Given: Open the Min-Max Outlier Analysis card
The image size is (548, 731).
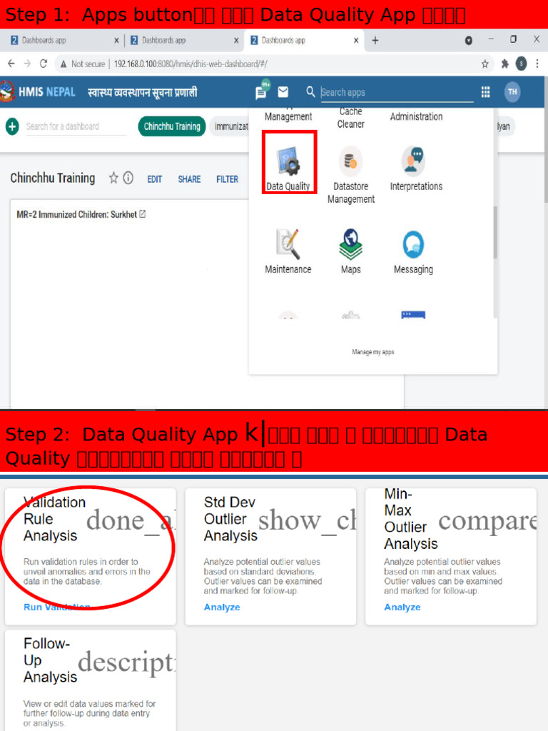Looking at the screenshot, I should (451, 557).
